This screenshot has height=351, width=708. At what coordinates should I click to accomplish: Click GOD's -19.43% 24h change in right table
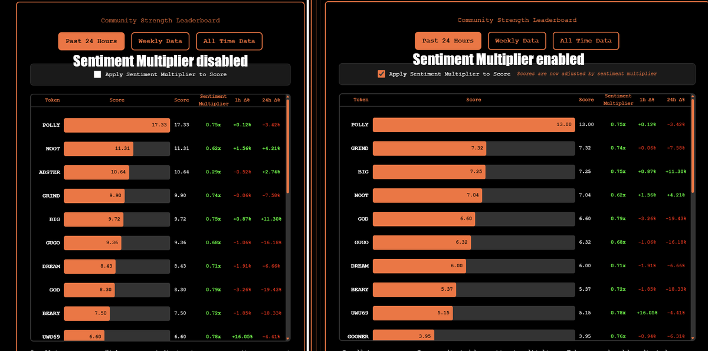tap(675, 219)
